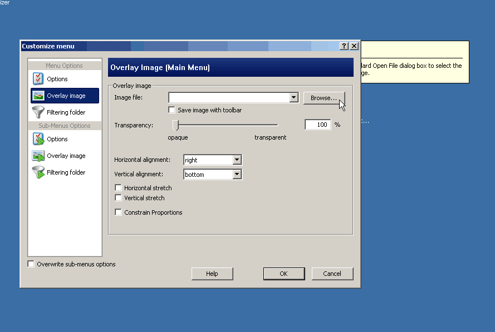This screenshot has height=332, width=495.
Task: Select the Sub-Menus Overlay image icon
Action: pos(38,156)
